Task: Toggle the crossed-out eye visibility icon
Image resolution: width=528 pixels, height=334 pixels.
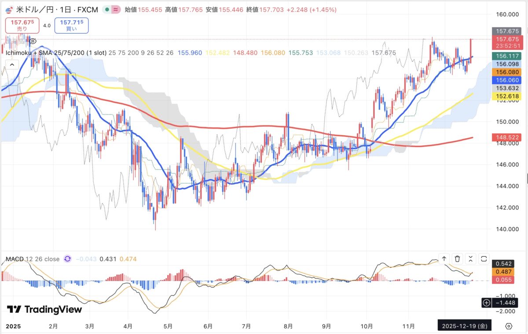Action: click(32, 41)
